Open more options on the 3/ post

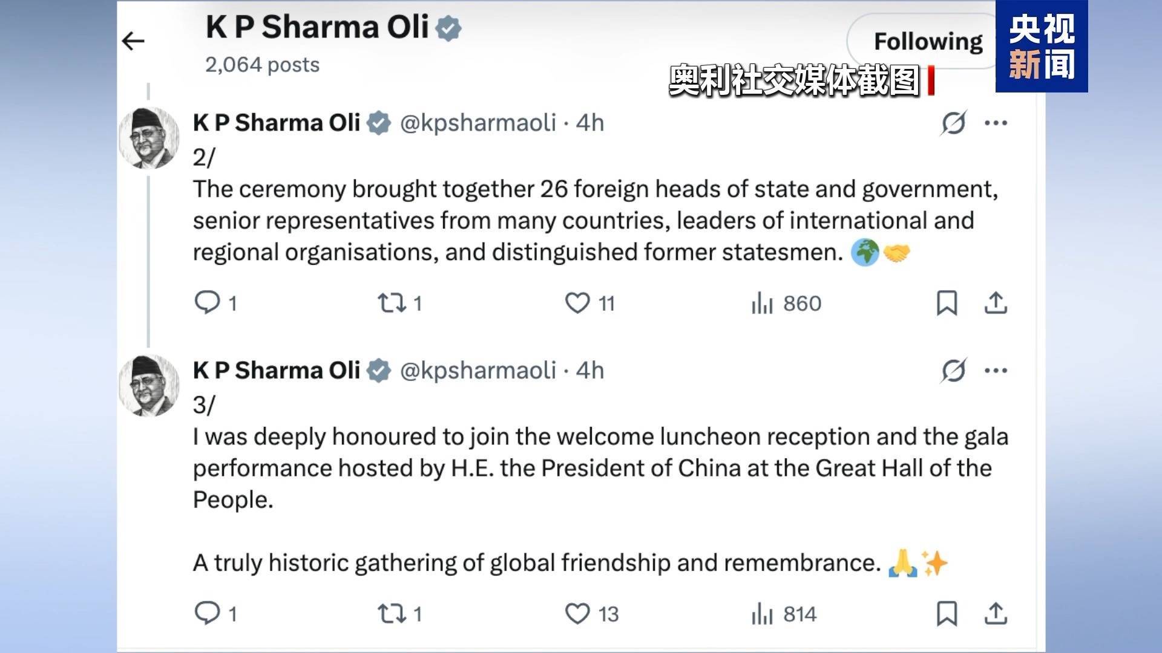pyautogui.click(x=996, y=370)
